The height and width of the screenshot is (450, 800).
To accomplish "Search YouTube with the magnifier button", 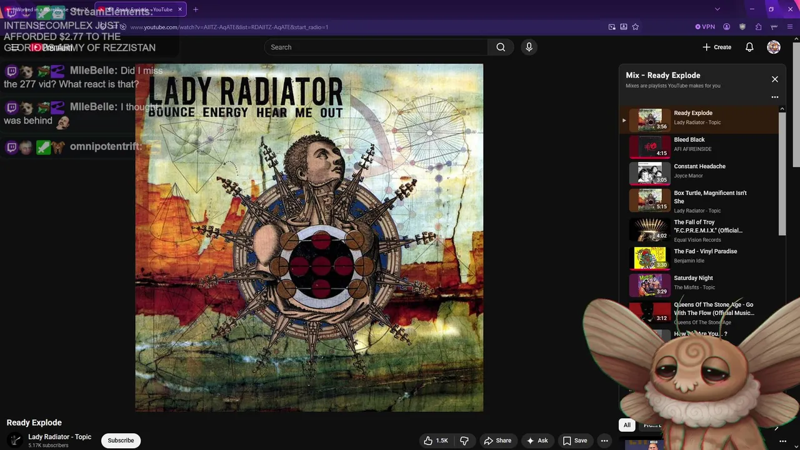I will 501,47.
